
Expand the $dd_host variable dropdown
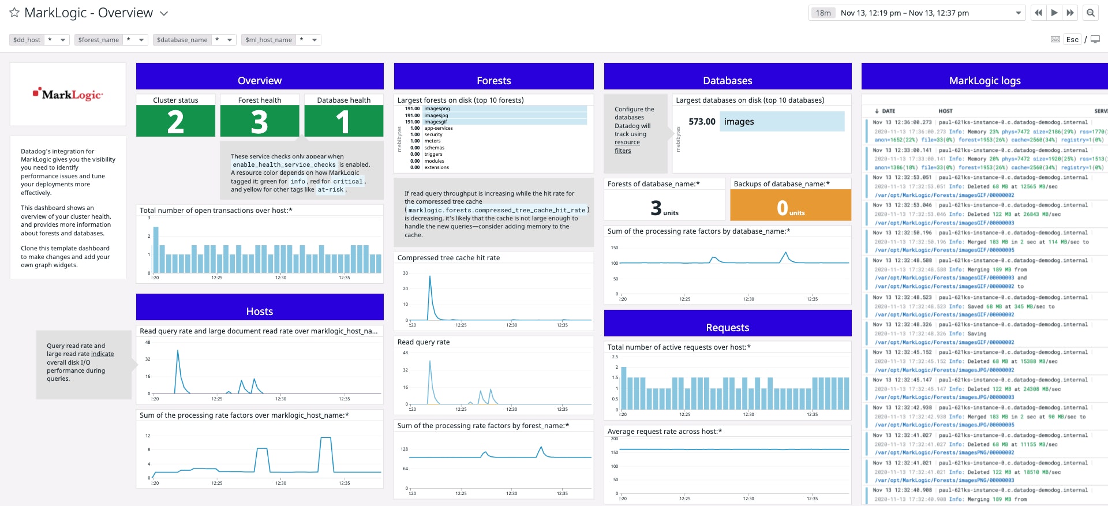coord(62,40)
